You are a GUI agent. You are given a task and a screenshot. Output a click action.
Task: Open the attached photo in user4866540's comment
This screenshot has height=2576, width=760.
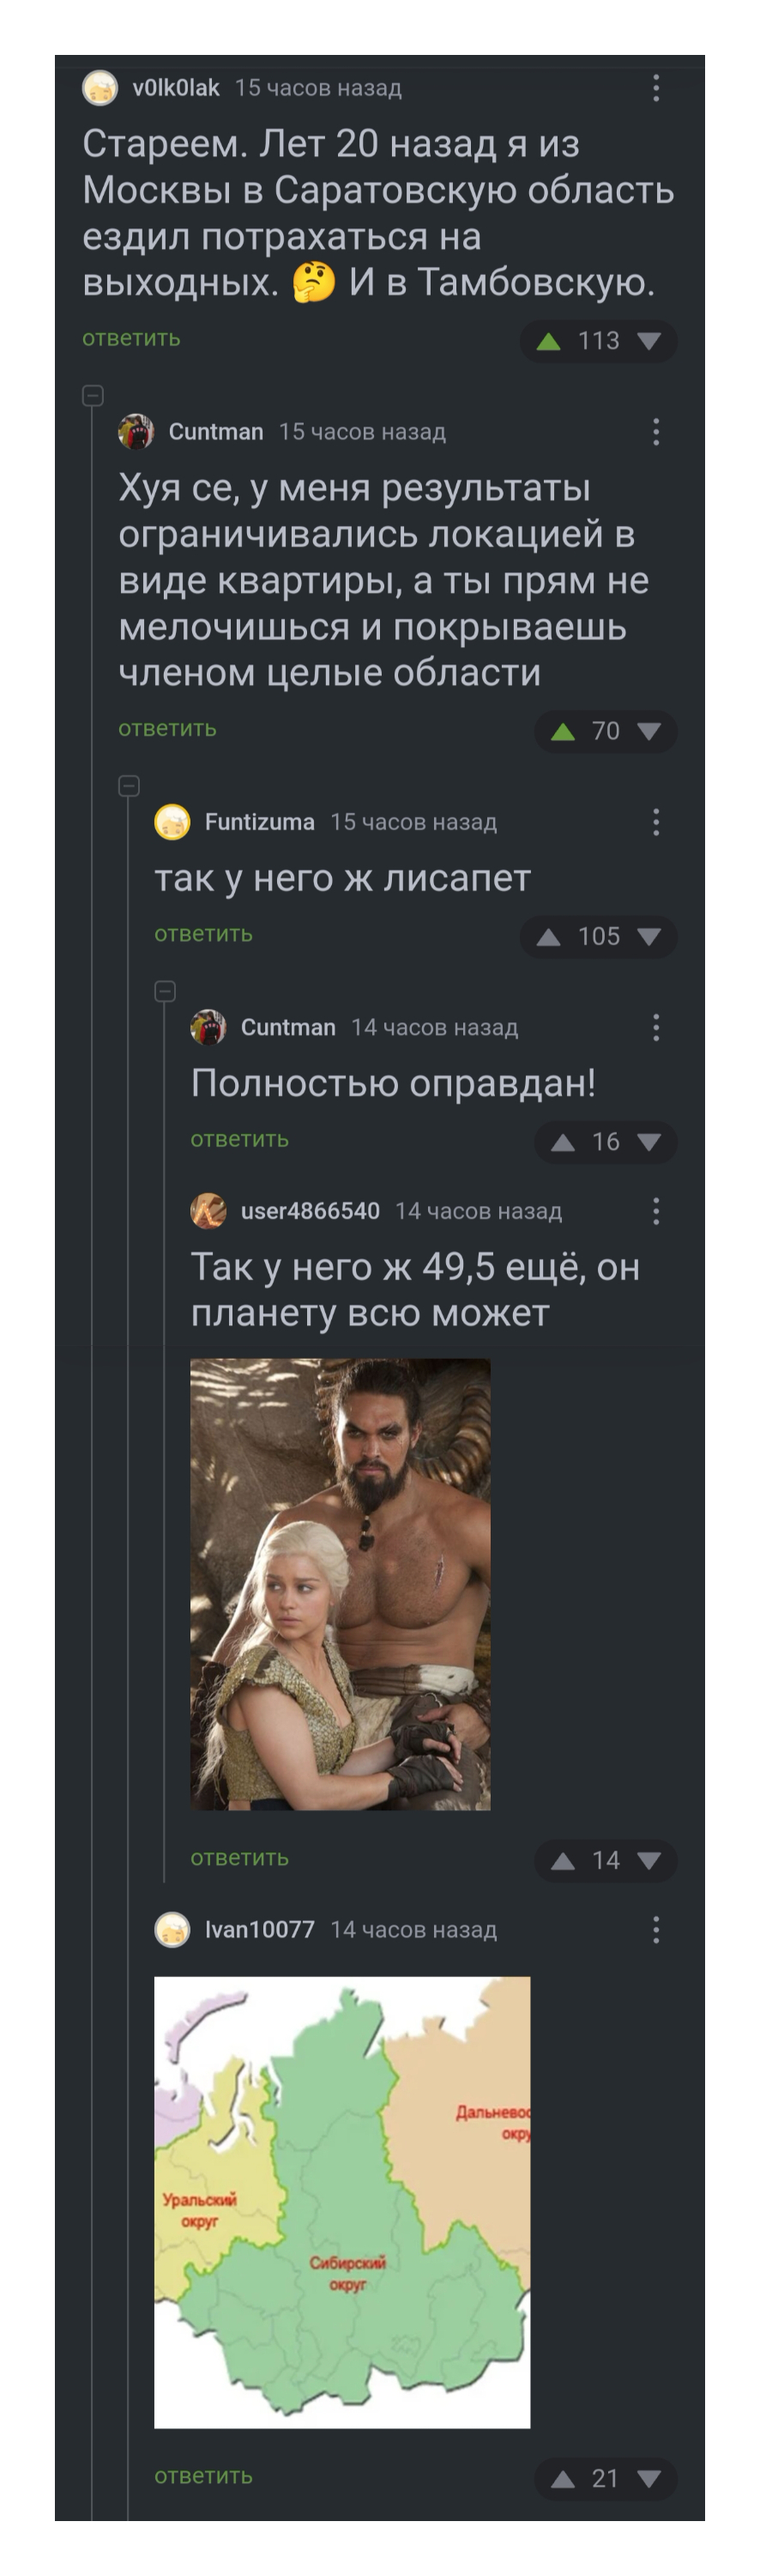pos(341,1584)
